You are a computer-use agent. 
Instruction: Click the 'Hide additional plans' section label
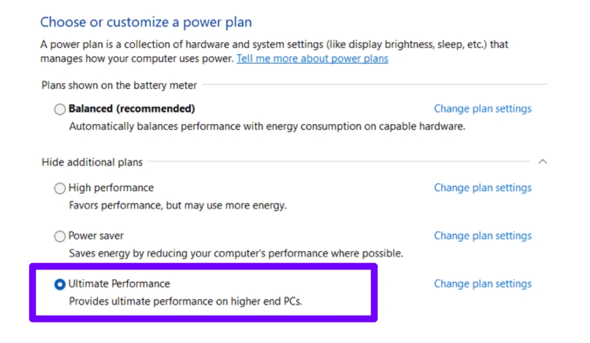pyautogui.click(x=92, y=162)
